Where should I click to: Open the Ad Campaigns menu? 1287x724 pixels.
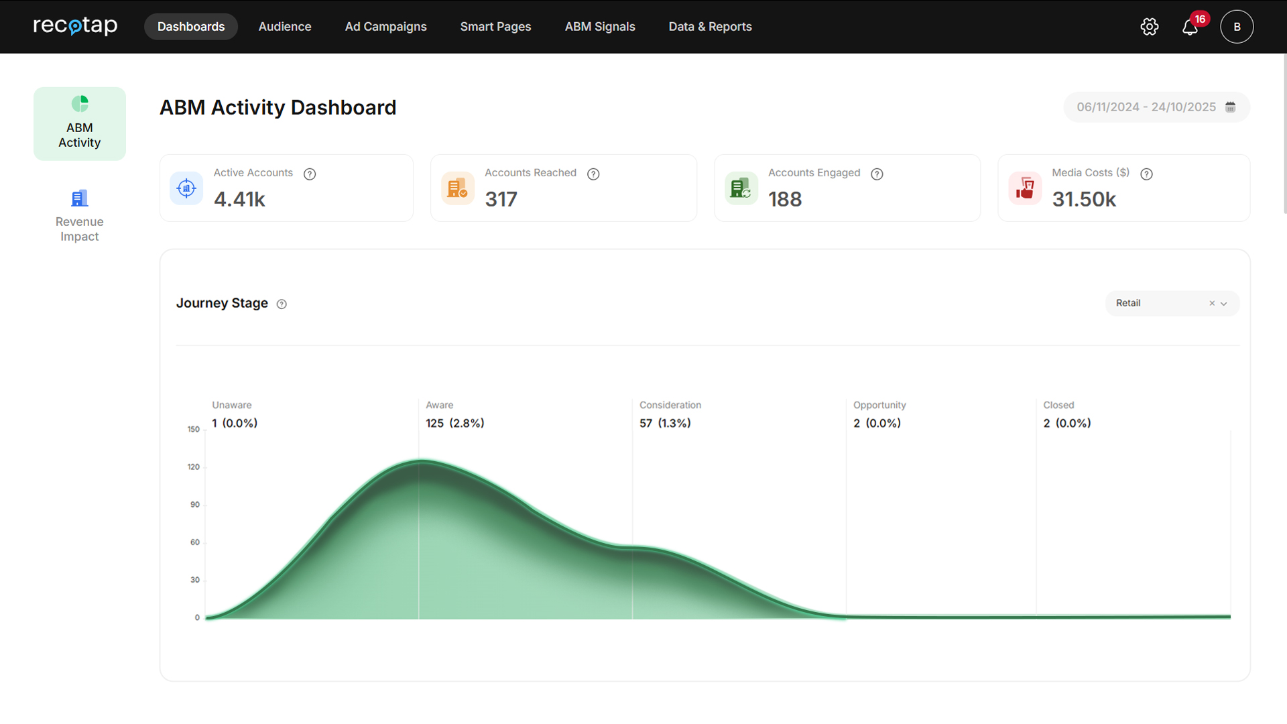(x=385, y=27)
